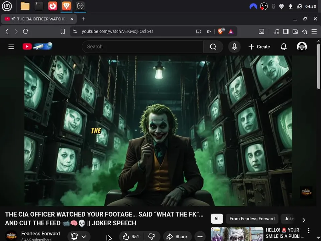Expand subscription notification bell dropdown
Viewport: 321px width, 241px height.
78,236
